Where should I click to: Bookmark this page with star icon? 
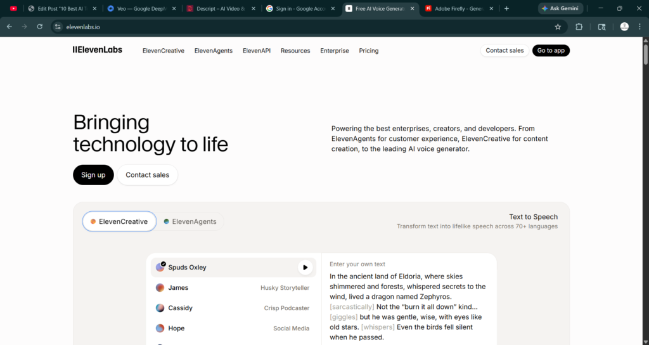tap(558, 27)
